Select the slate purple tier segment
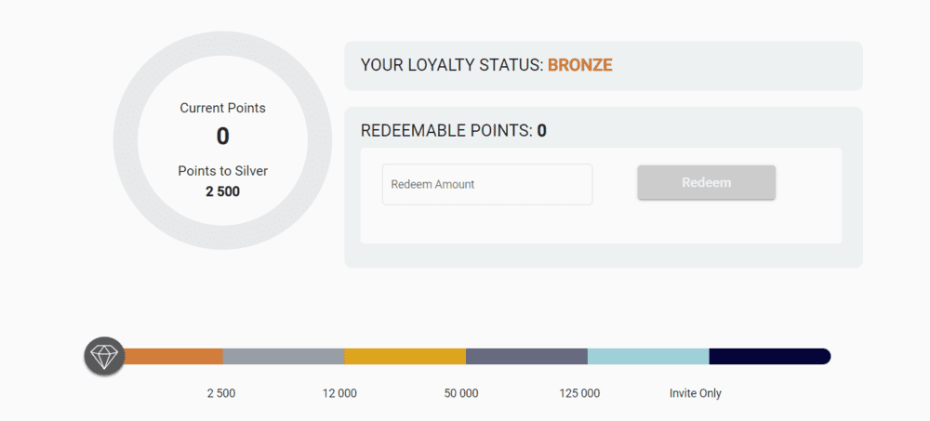 coord(526,356)
